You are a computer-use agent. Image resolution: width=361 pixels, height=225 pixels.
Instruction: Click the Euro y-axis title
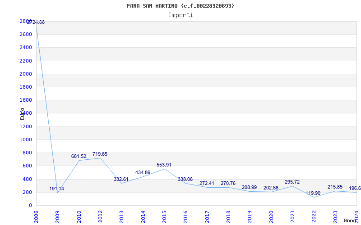22,114
